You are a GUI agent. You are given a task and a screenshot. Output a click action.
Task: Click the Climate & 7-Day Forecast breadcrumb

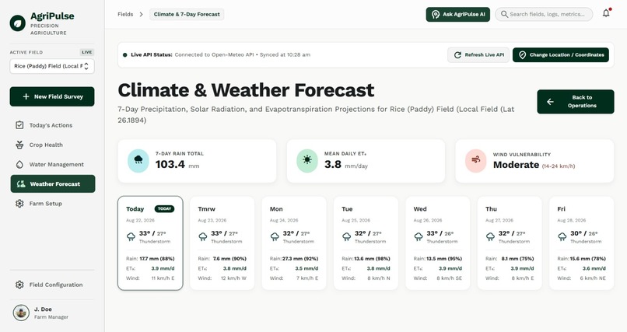(x=187, y=14)
